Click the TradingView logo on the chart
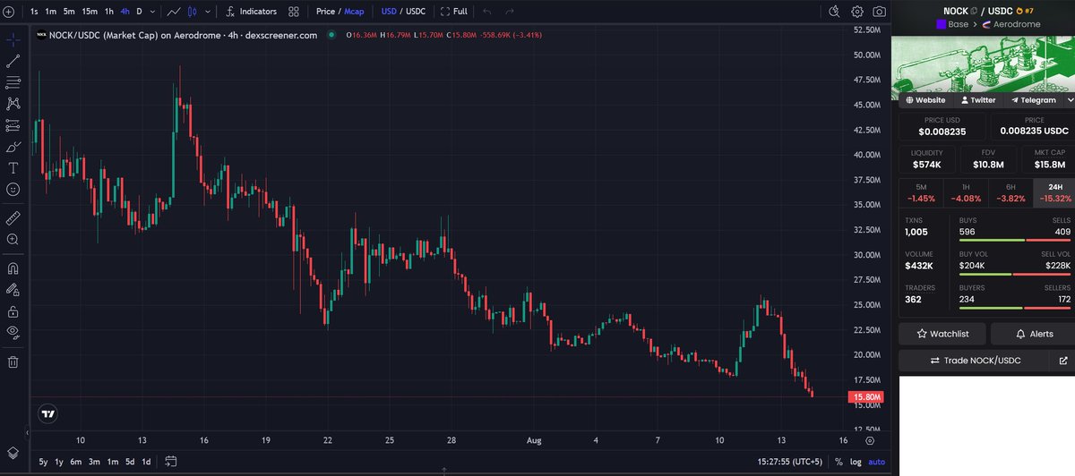Viewport: 1075px width, 476px height. [x=48, y=413]
